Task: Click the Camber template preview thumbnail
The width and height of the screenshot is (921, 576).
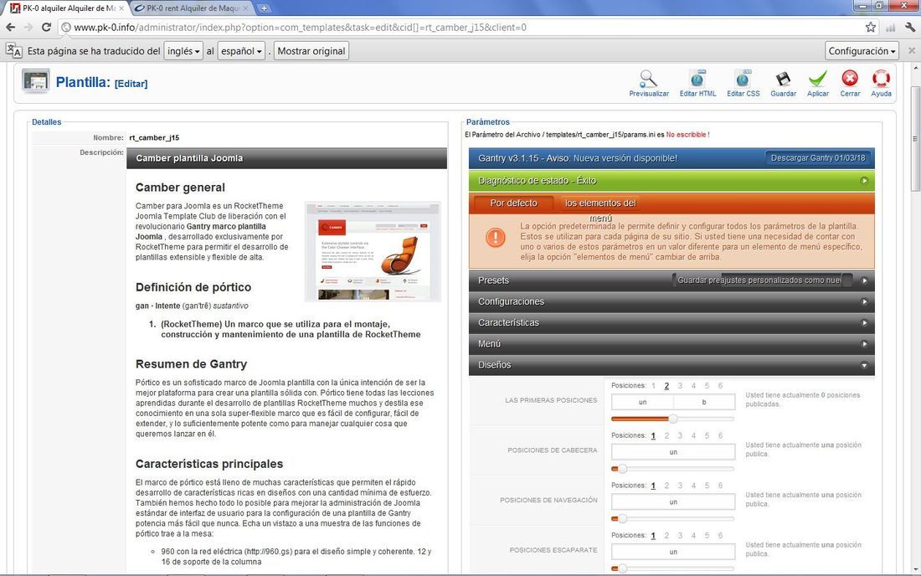Action: (x=373, y=251)
